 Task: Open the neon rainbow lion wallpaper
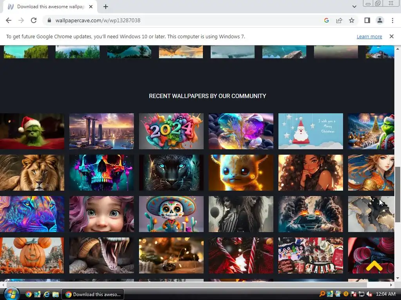point(32,214)
